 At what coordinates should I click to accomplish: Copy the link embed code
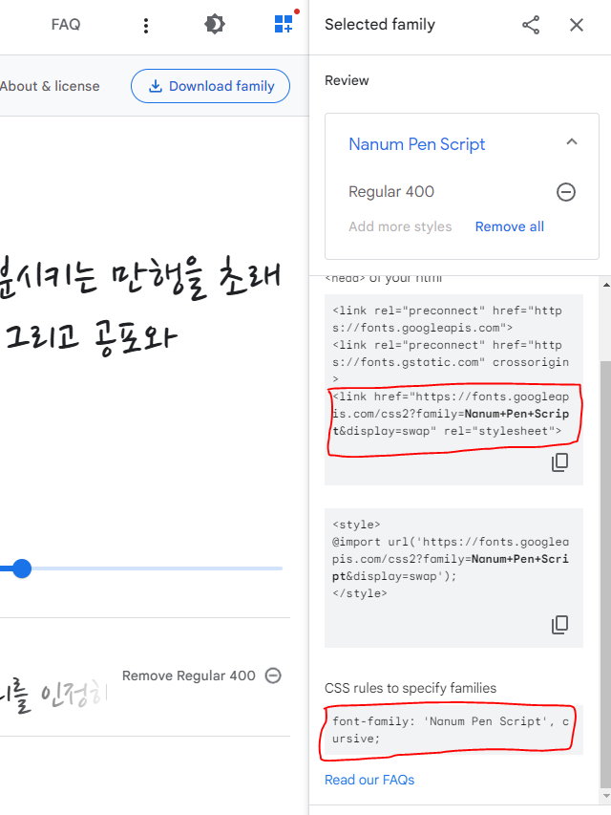coord(559,462)
